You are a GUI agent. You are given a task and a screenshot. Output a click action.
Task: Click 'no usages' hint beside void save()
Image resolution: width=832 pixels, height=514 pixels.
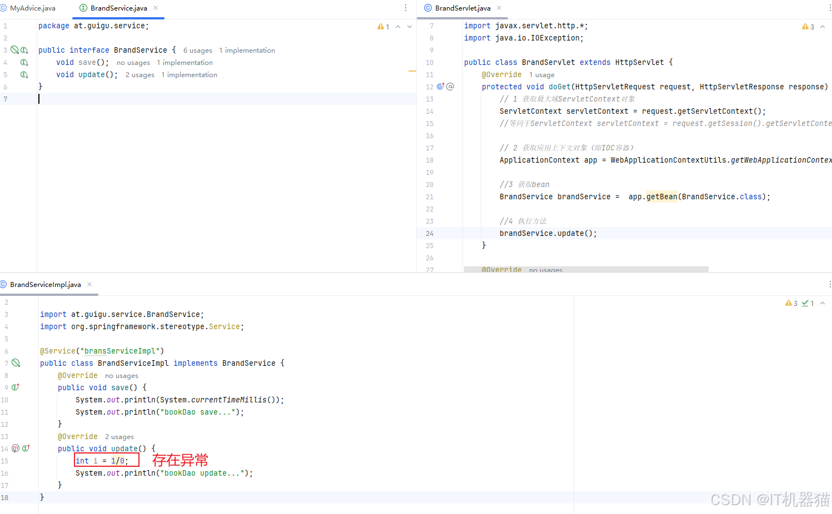tap(133, 63)
